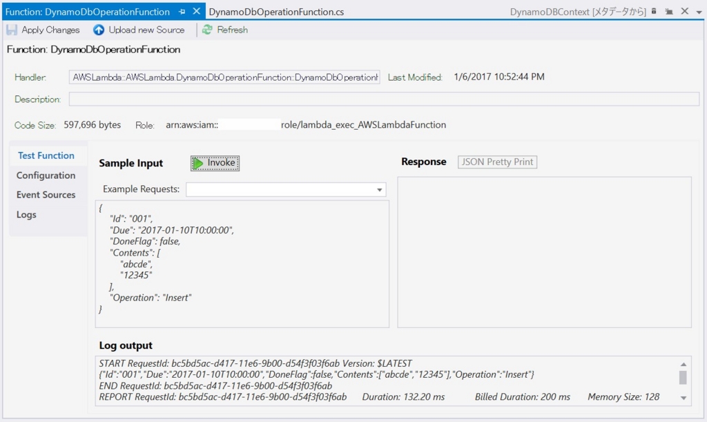
Task: Pin the Function: DynamoDbOperationFunction tab
Action: click(x=182, y=12)
